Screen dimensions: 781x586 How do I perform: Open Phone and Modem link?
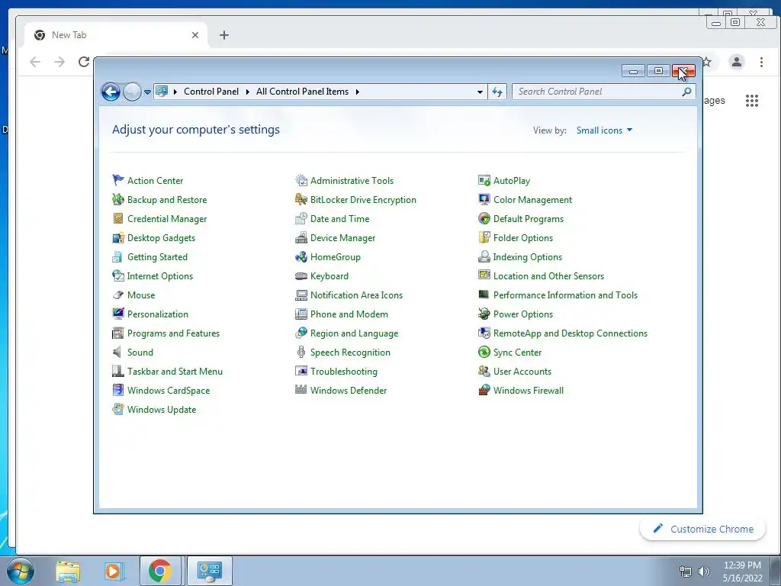pyautogui.click(x=349, y=314)
